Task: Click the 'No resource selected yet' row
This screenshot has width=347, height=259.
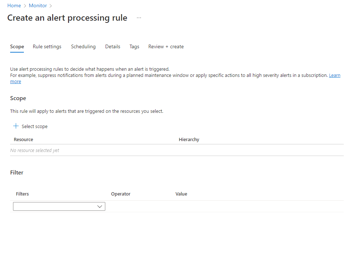Action: pyautogui.click(x=35, y=150)
